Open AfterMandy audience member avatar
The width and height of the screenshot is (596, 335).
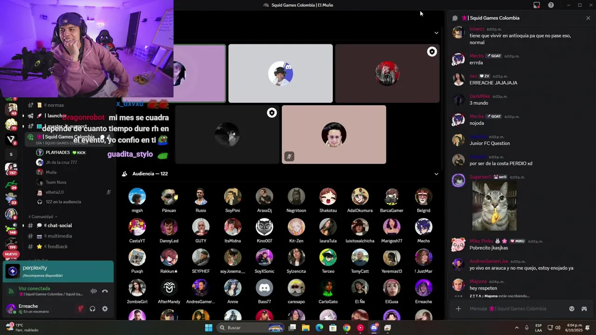pyautogui.click(x=169, y=288)
